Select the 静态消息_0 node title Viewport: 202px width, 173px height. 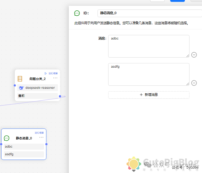coord(24,138)
